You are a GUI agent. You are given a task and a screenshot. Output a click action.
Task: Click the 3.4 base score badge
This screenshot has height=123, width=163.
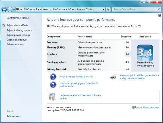pyautogui.click(x=145, y=53)
